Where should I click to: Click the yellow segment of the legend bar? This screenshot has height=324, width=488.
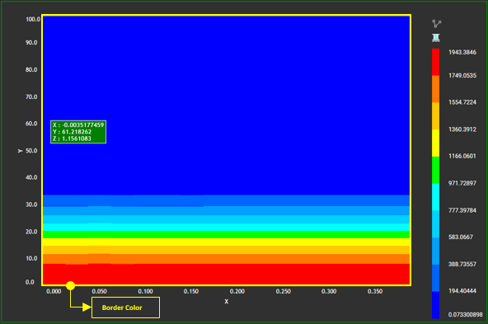(x=436, y=143)
